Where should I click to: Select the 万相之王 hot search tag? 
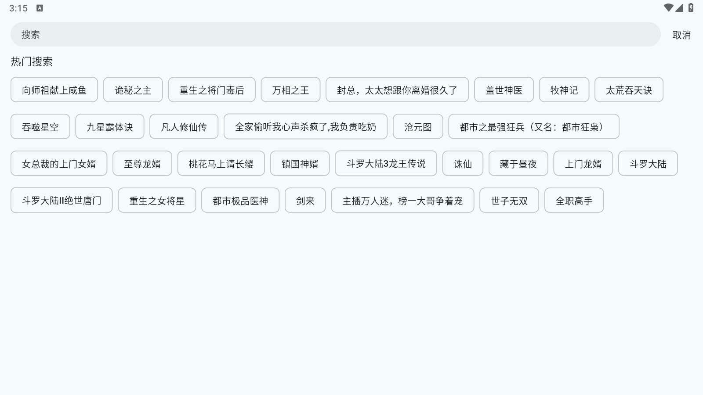(290, 90)
